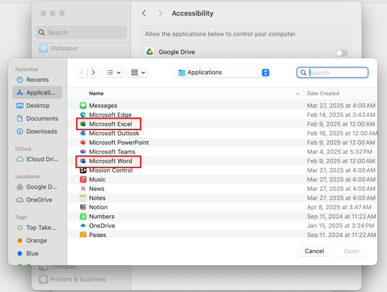Viewport: 387px width, 292px height.
Task: Click the Notion app icon
Action: tap(83, 207)
